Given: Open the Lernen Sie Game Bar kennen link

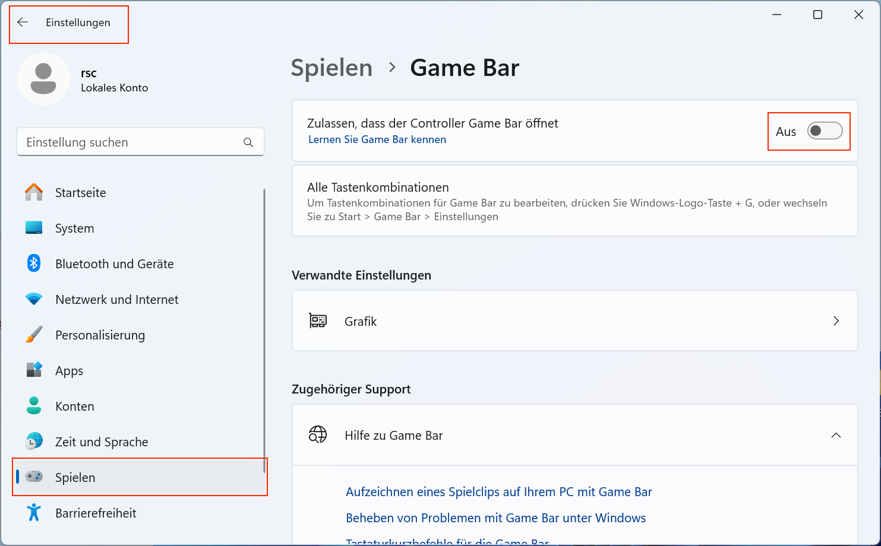Looking at the screenshot, I should tap(377, 139).
